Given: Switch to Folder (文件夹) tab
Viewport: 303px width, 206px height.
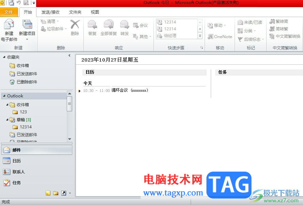Looking at the screenshot, I should pos(75,12).
